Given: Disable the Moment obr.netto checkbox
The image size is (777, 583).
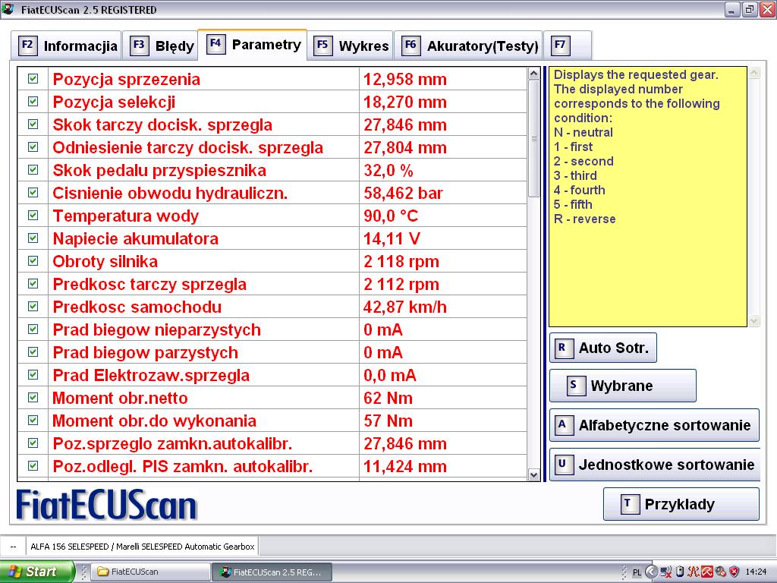Looking at the screenshot, I should [x=33, y=398].
